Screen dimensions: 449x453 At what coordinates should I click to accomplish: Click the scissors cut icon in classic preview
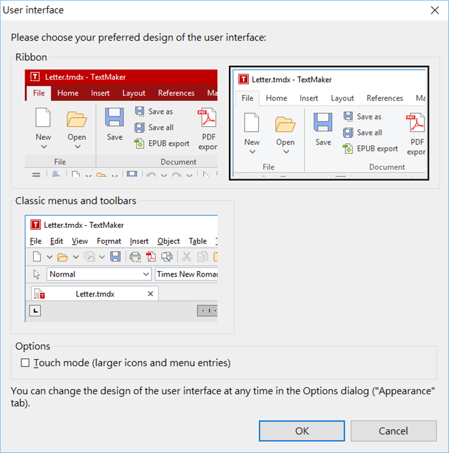(x=186, y=257)
